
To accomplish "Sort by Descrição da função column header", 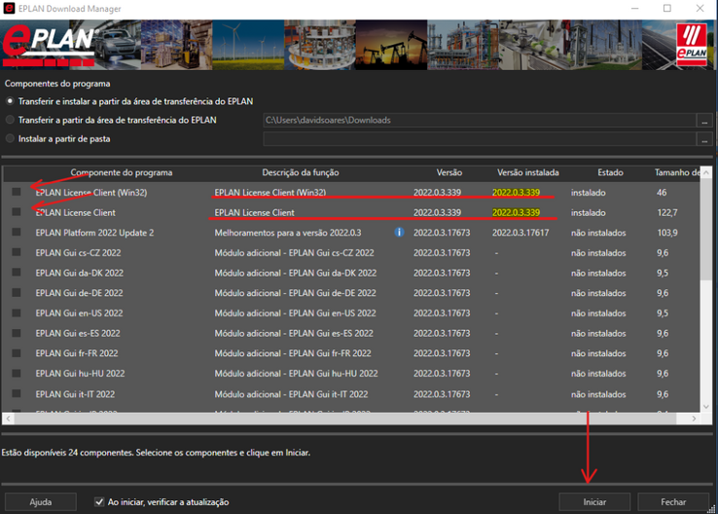I will click(301, 172).
